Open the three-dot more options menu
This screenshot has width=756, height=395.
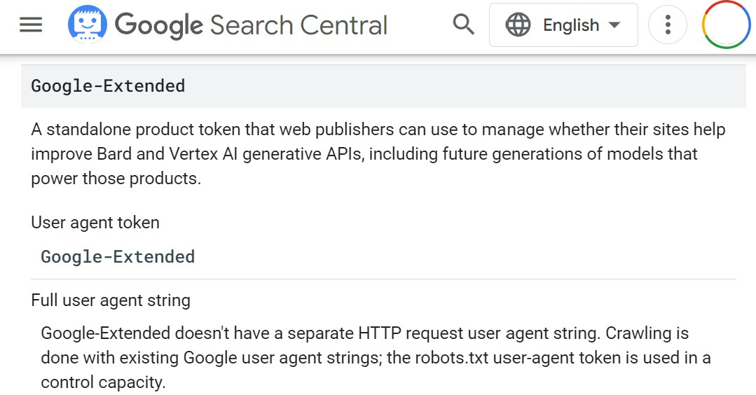click(x=668, y=25)
